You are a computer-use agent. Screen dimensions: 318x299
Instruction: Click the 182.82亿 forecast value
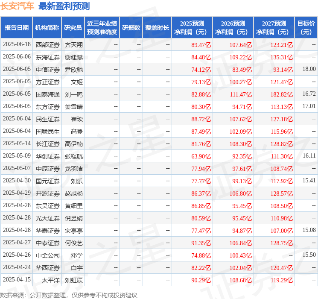click(281, 94)
